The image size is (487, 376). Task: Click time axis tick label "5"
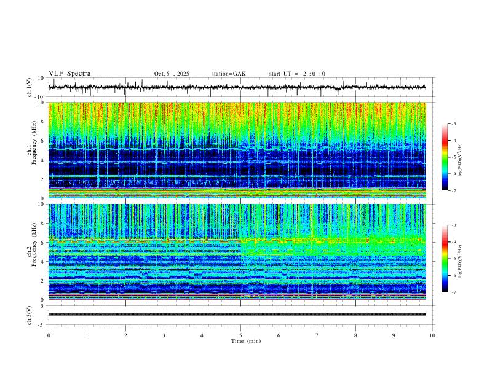pyautogui.click(x=240, y=335)
